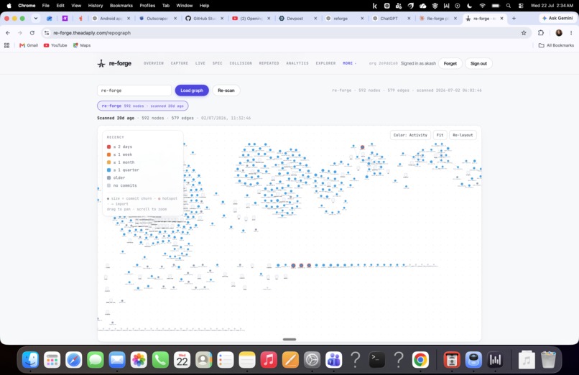The image size is (579, 375).
Task: Focus the repo name input field
Action: click(x=134, y=91)
